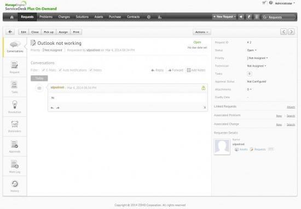This screenshot has width=301, height=209.
Task: Toggle the E-Mails filter checkbox
Action: 43,70
